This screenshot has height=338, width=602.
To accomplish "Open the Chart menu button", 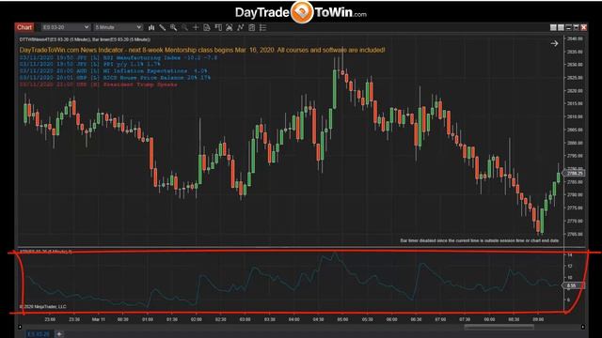I will 24,27.
